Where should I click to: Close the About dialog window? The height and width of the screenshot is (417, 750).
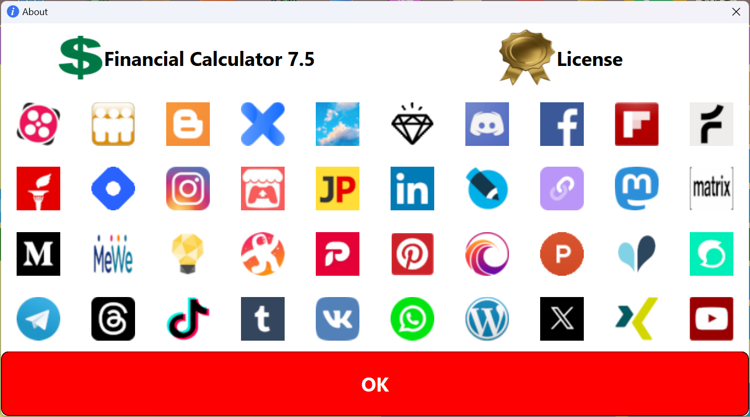[736, 11]
